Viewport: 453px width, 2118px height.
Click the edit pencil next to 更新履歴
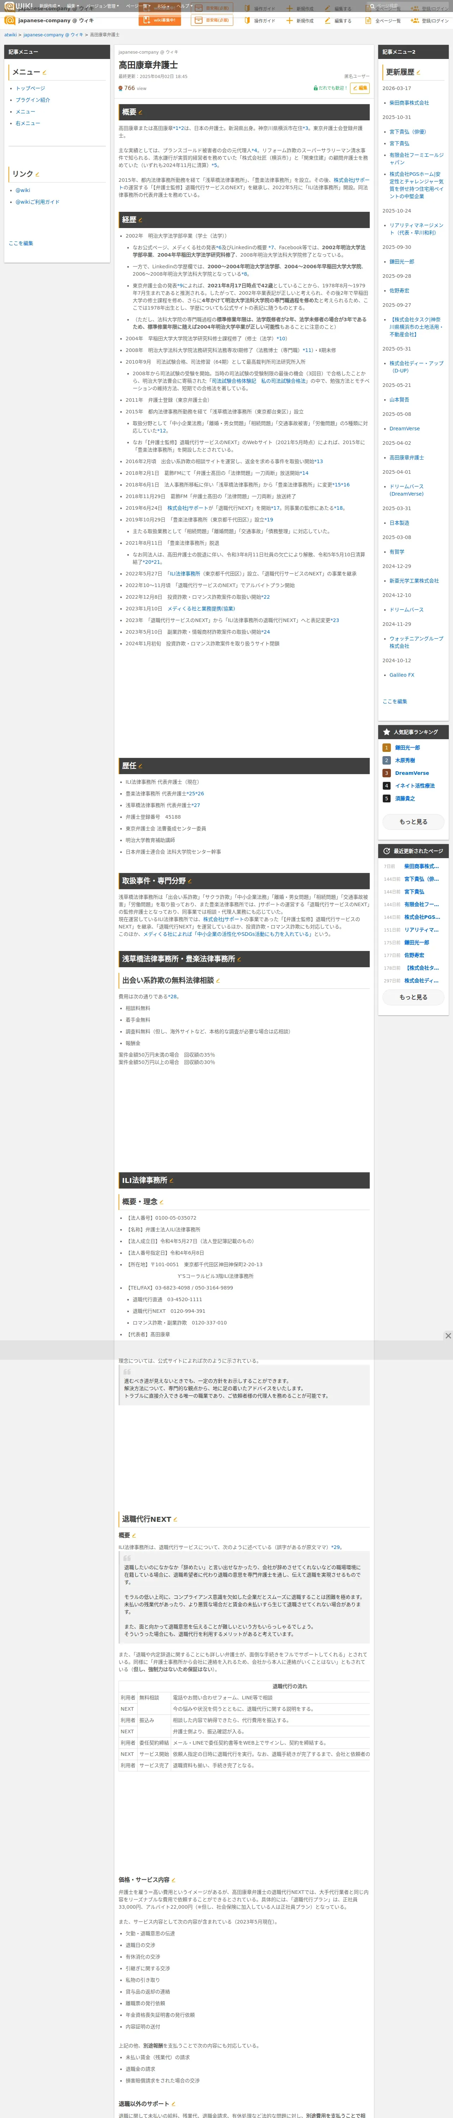(x=418, y=72)
